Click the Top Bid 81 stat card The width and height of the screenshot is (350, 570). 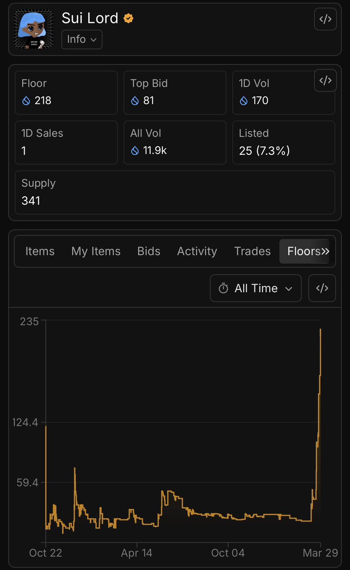click(x=175, y=93)
